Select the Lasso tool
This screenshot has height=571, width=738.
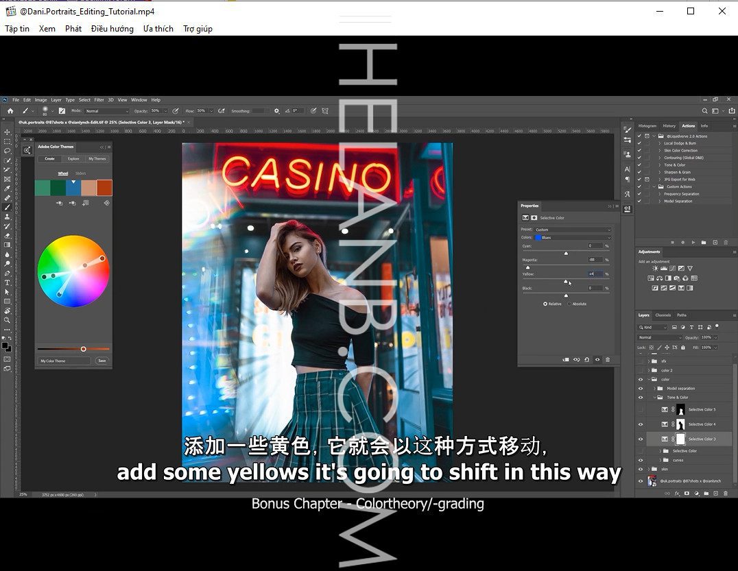[8, 151]
